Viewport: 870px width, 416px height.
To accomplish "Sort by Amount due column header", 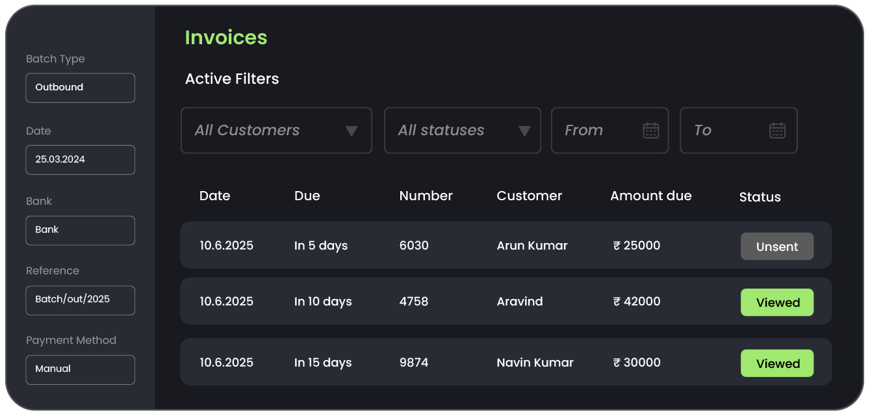I will click(650, 196).
